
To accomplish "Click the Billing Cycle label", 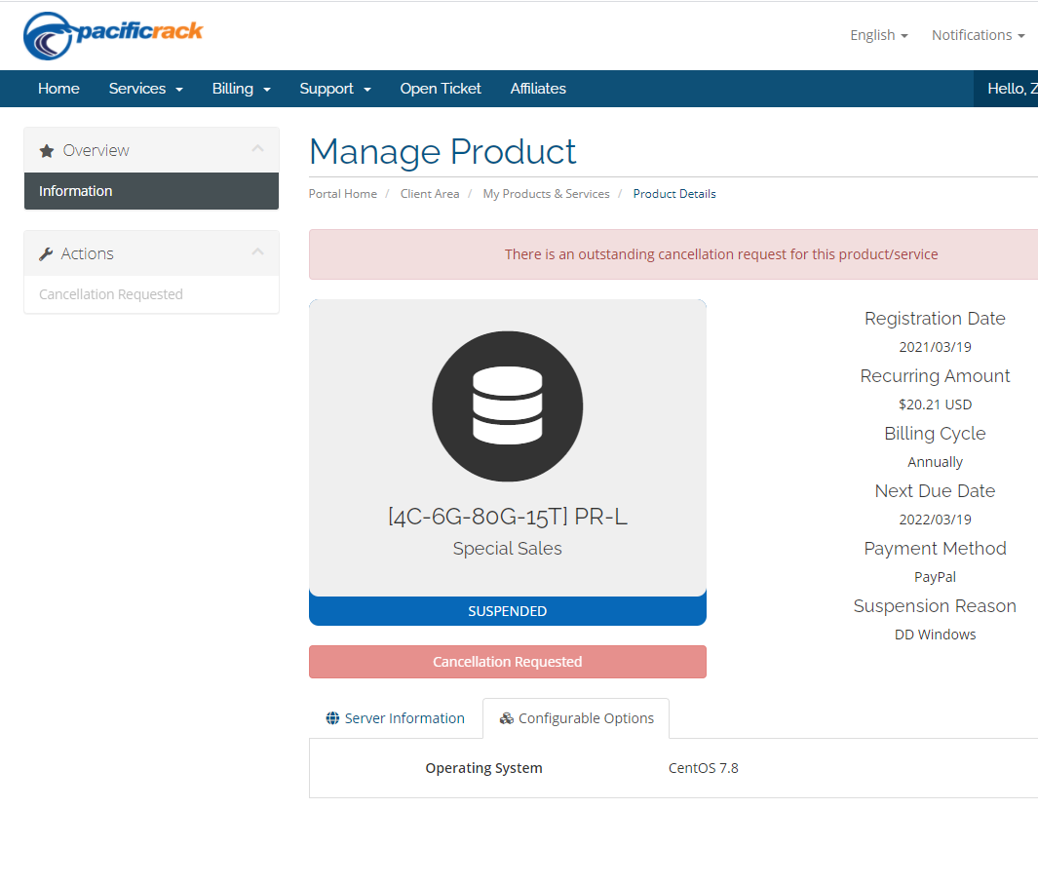I will (935, 434).
